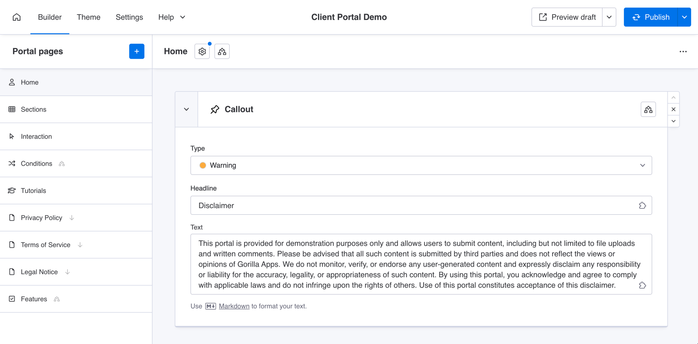This screenshot has height=344, width=698.
Task: Click puzzle icon in Headline field
Action: coord(642,205)
